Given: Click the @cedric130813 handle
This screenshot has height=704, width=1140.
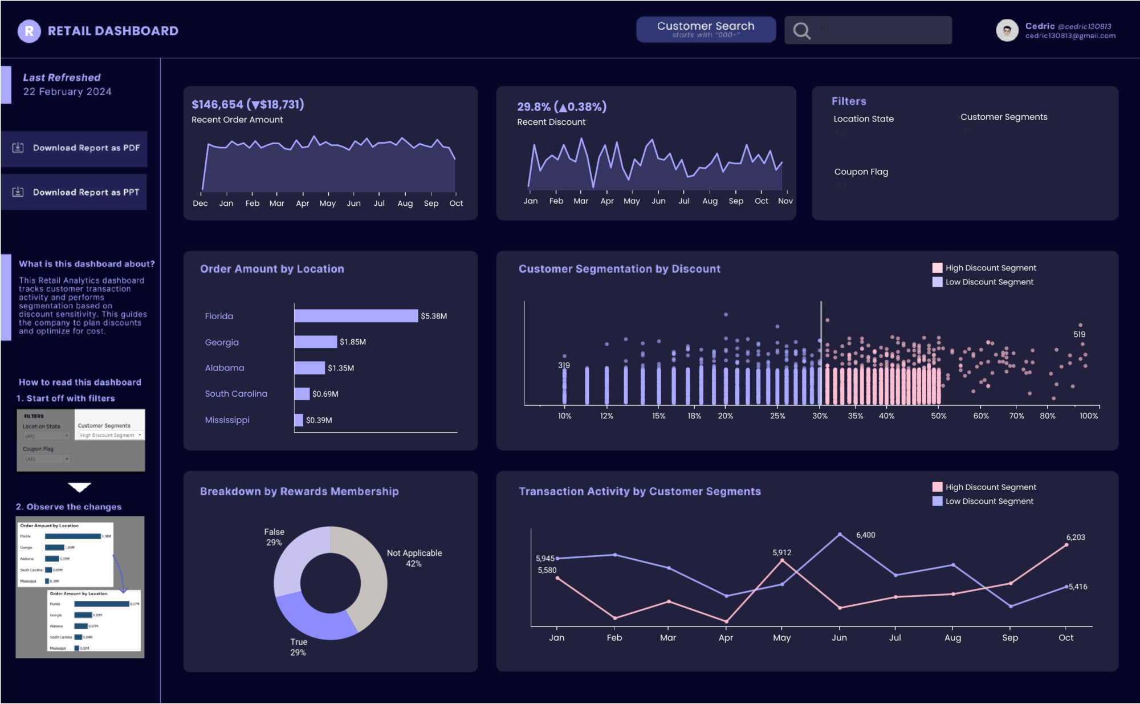Looking at the screenshot, I should click(x=1084, y=26).
